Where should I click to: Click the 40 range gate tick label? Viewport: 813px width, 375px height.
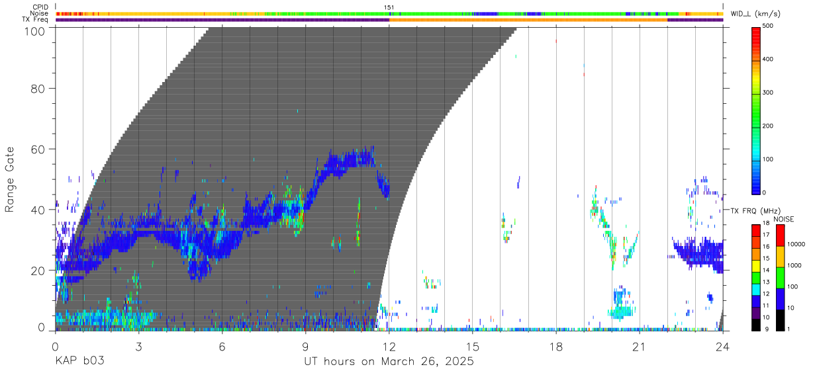40,210
